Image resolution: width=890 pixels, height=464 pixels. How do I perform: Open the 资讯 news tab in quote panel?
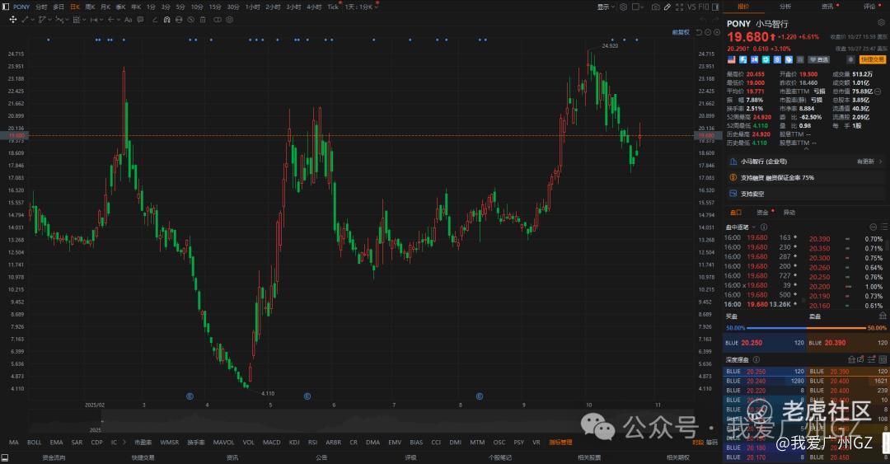827,7
